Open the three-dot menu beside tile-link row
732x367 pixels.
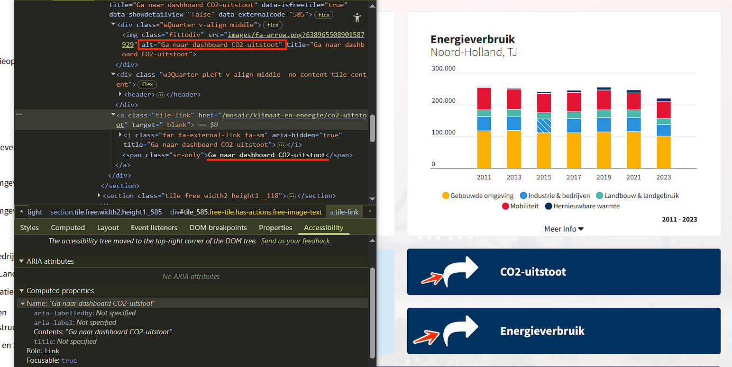tap(19, 114)
